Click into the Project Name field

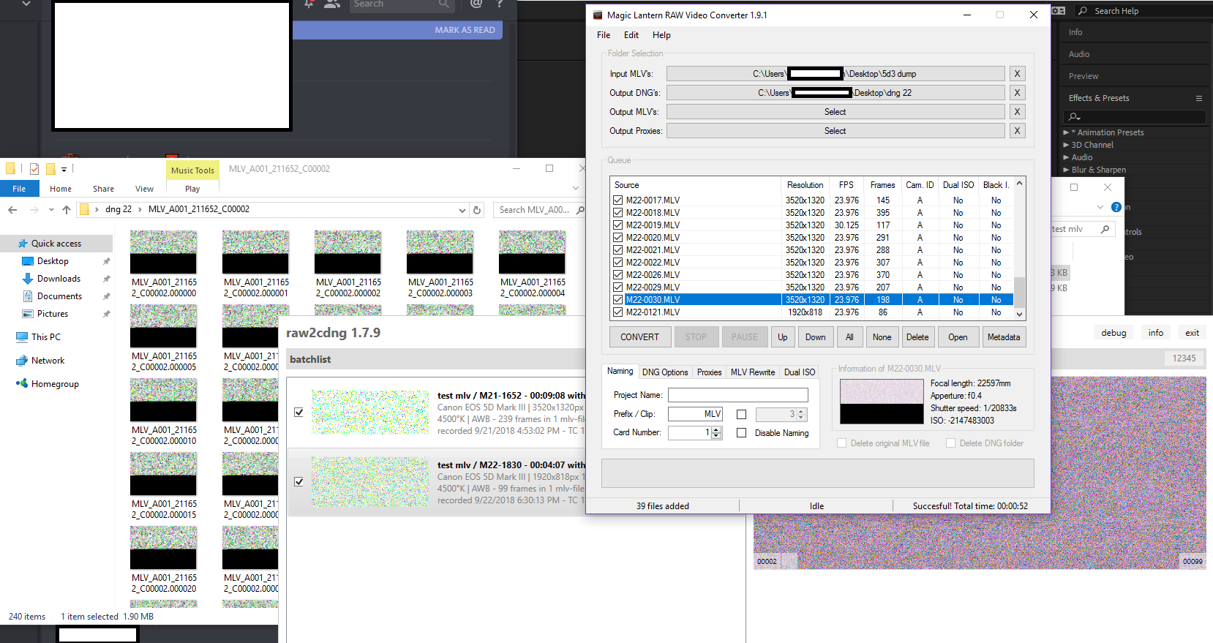(x=737, y=395)
